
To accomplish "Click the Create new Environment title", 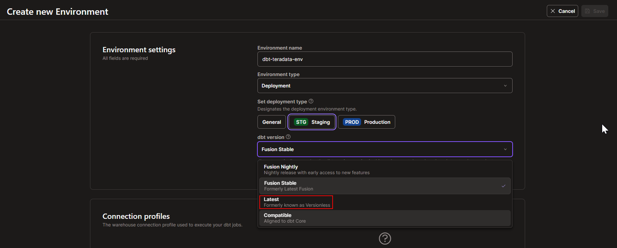I will pyautogui.click(x=58, y=12).
